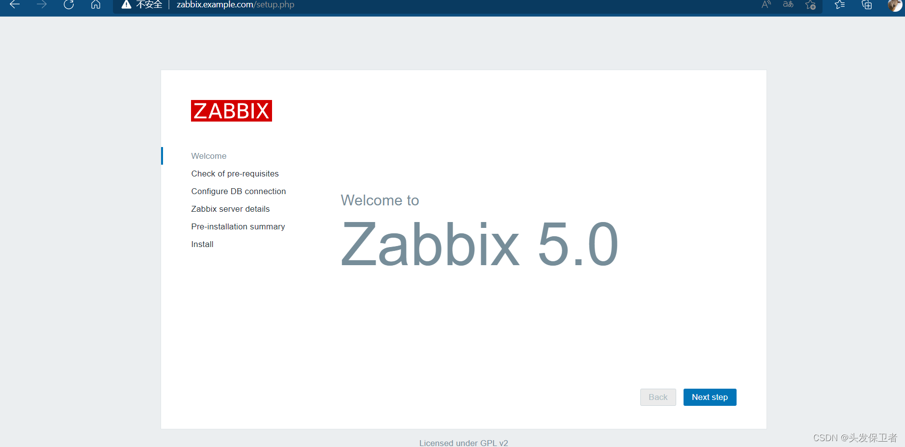Viewport: 905px width, 447px height.
Task: Reload the page with the refresh icon
Action: pos(69,4)
